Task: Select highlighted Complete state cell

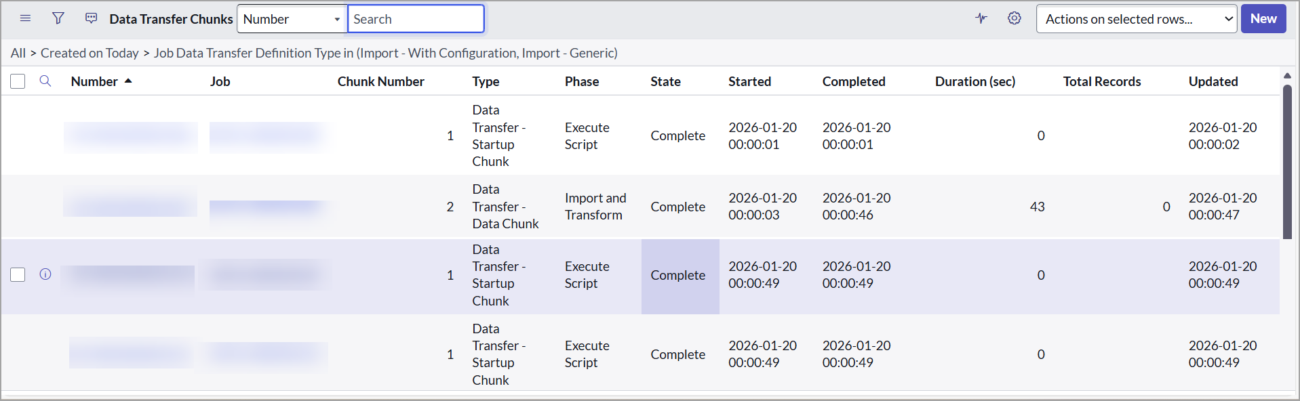Action: [x=680, y=276]
